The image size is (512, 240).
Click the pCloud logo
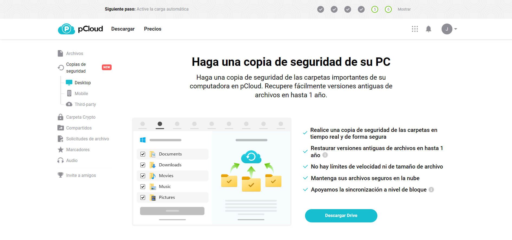[80, 29]
